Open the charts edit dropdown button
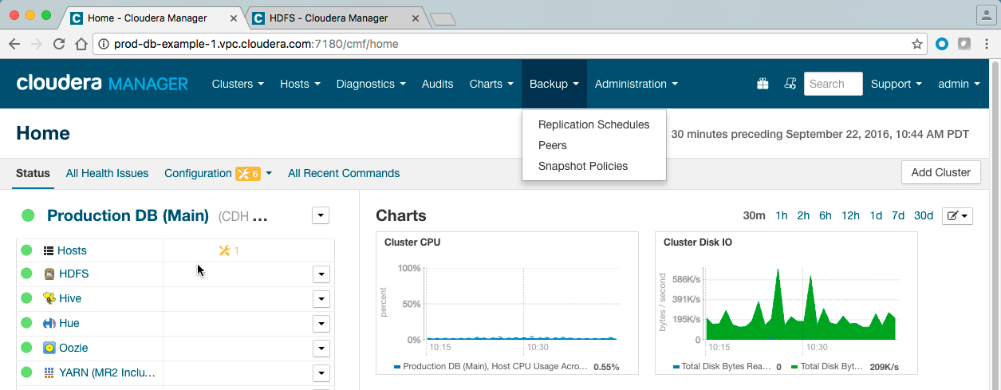 coord(957,215)
